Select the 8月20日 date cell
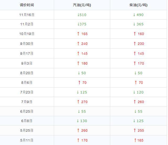168x145 pixels. 27,73
